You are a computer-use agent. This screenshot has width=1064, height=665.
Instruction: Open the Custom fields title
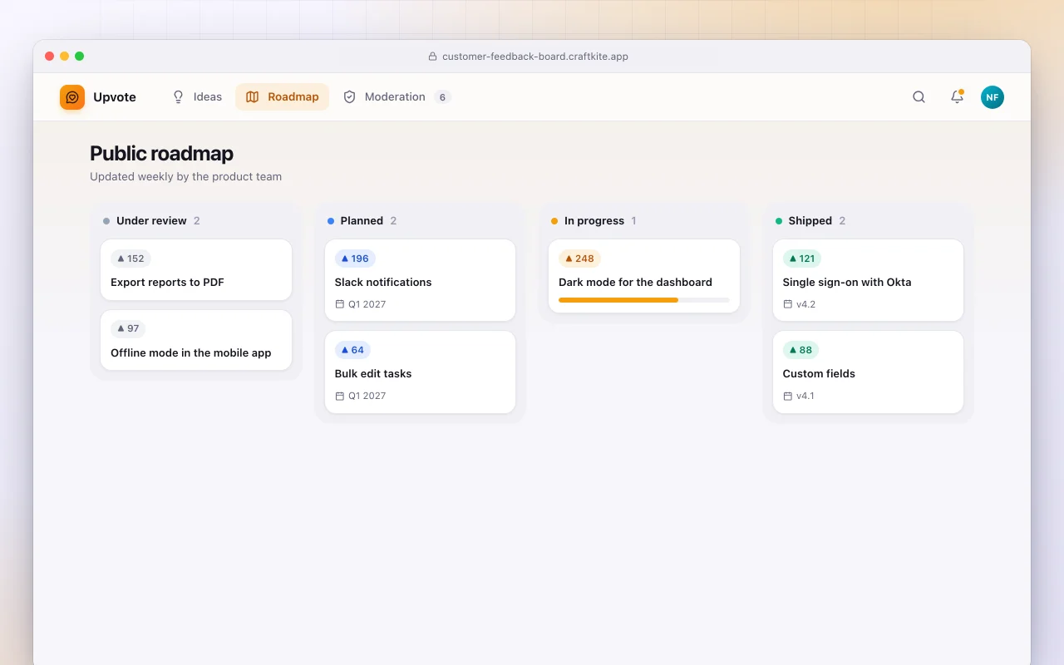(819, 374)
